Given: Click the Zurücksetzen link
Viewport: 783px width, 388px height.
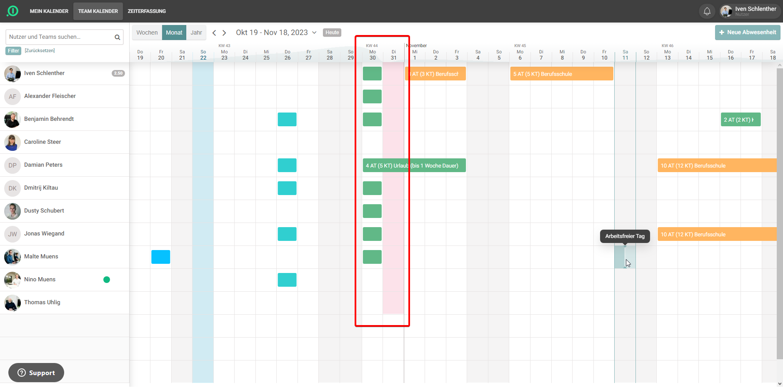Looking at the screenshot, I should [x=40, y=51].
